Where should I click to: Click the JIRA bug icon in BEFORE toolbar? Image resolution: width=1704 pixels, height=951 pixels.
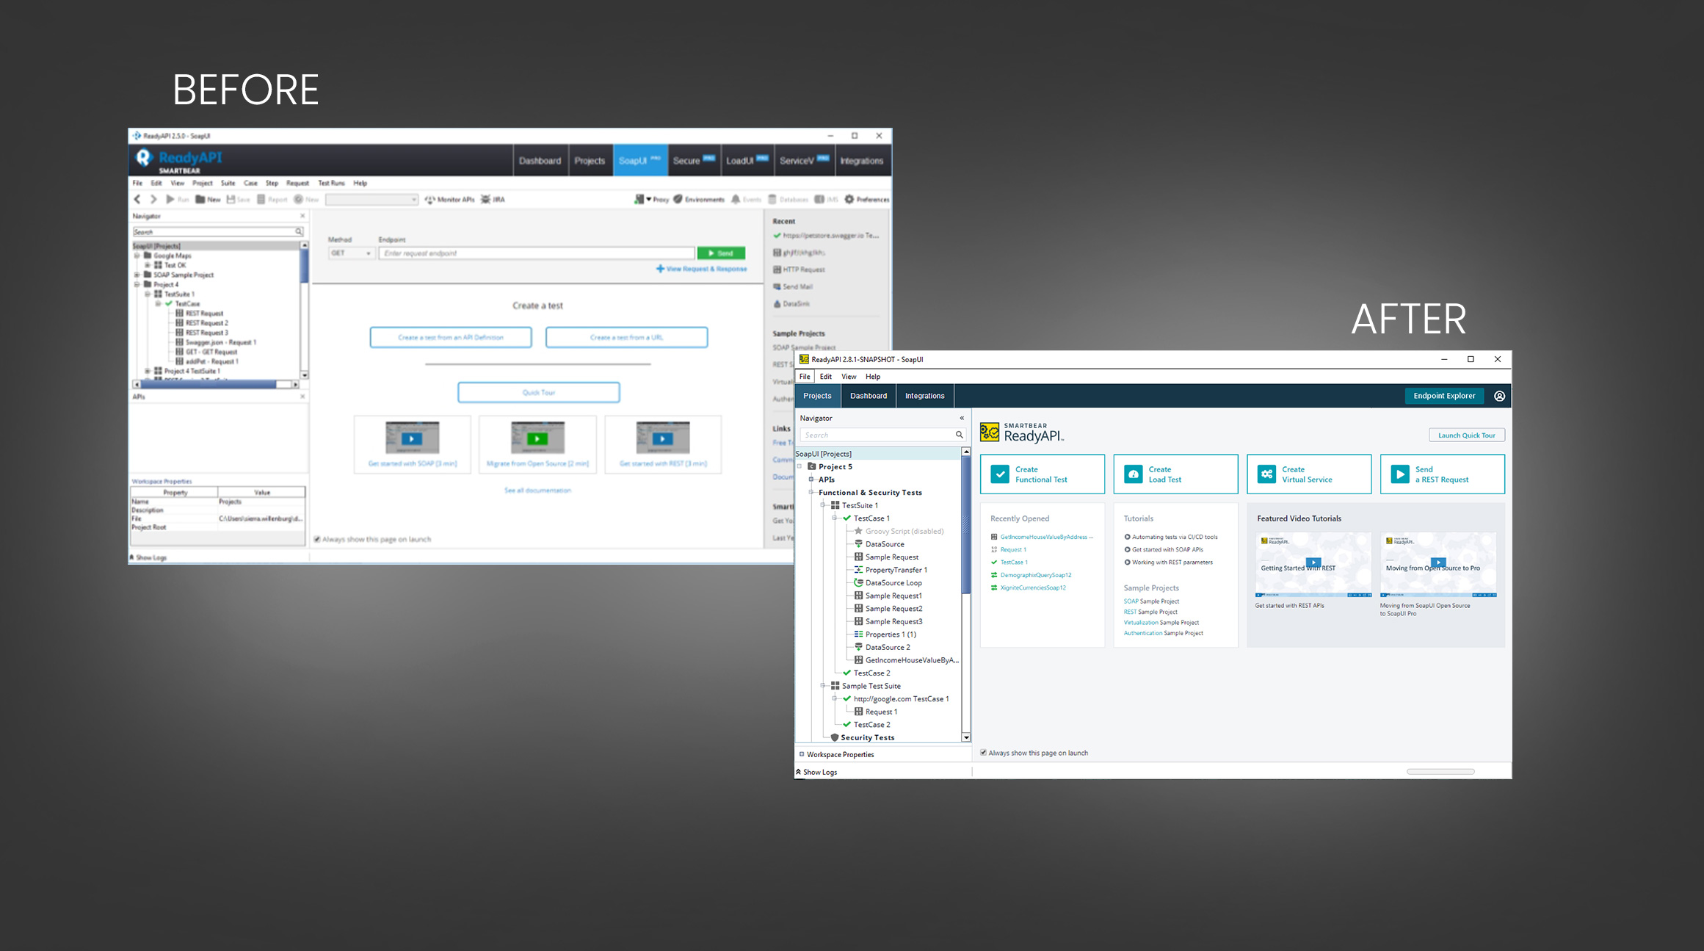485,199
